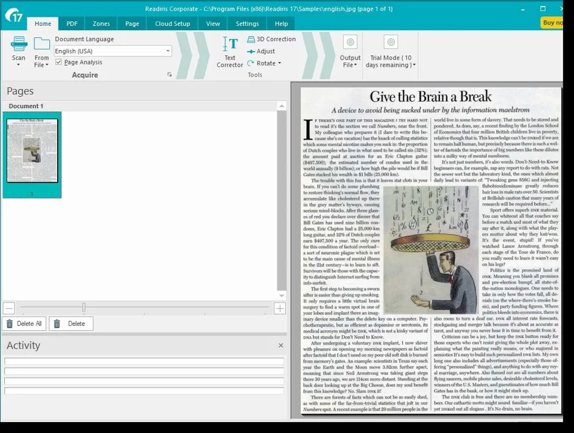Viewport: 574px width, 433px height.
Task: Apply 3D Correction to the page
Action: click(x=271, y=39)
